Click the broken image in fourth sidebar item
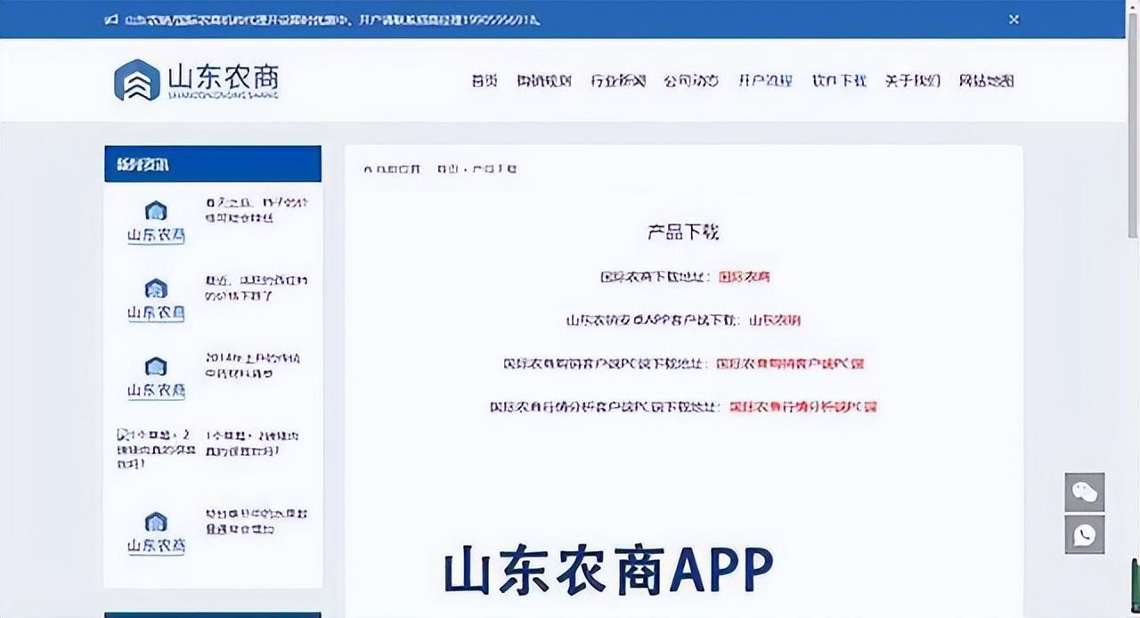This screenshot has width=1140, height=618. pos(155,449)
